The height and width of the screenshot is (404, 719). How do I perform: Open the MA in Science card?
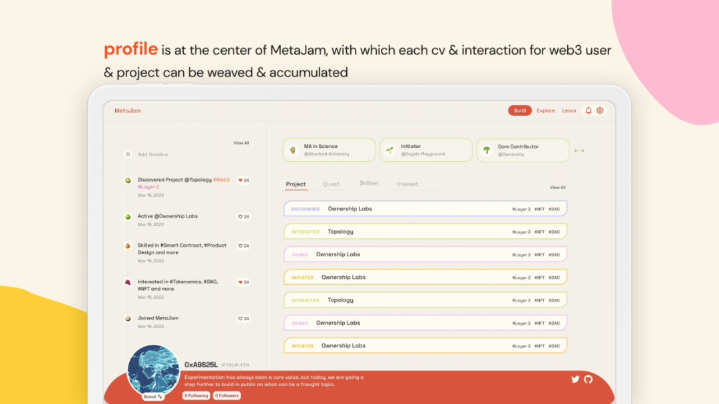tap(330, 150)
